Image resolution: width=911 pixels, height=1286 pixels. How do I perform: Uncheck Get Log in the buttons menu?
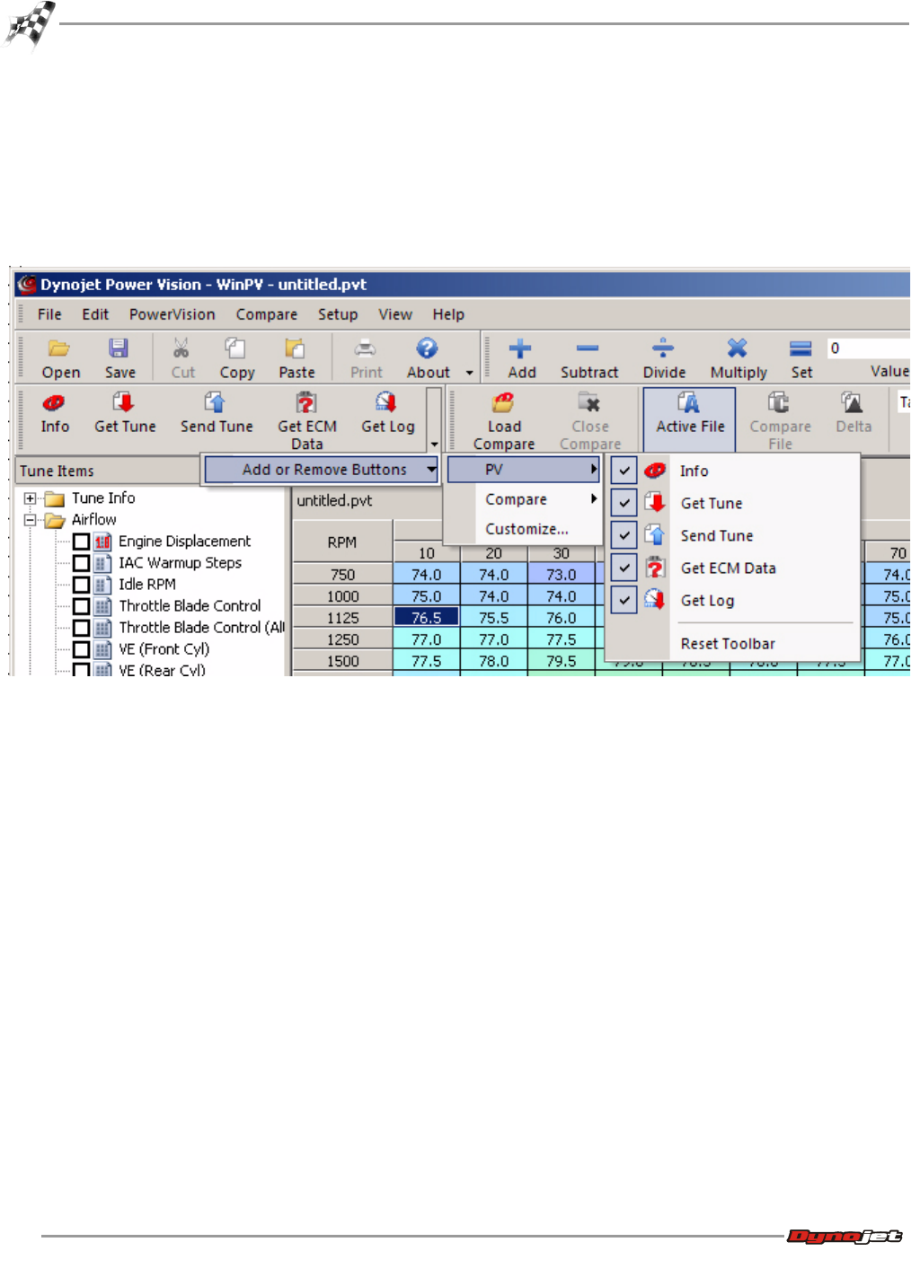pyautogui.click(x=624, y=600)
